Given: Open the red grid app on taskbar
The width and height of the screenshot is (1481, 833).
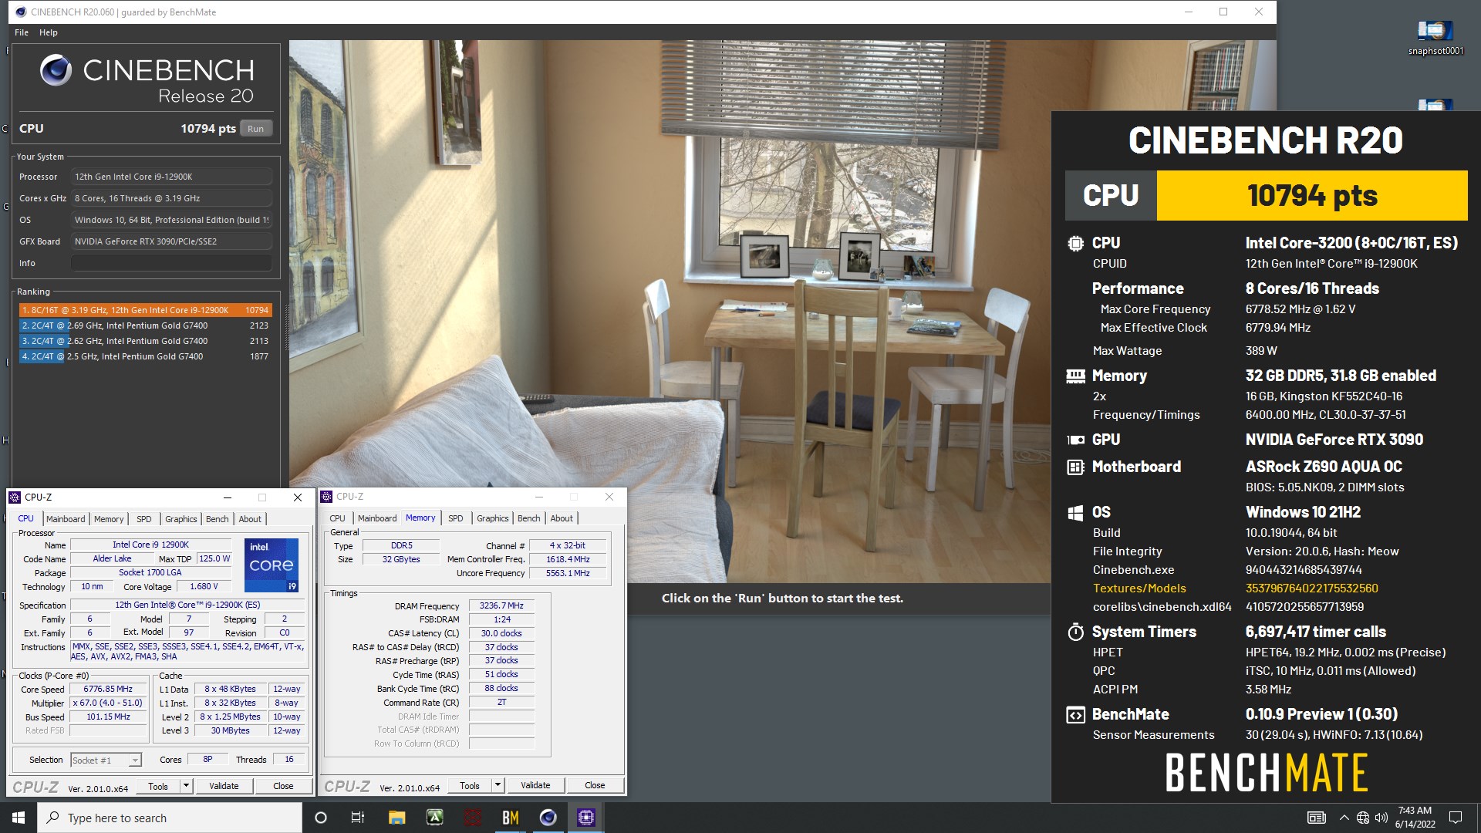Looking at the screenshot, I should coord(473,818).
